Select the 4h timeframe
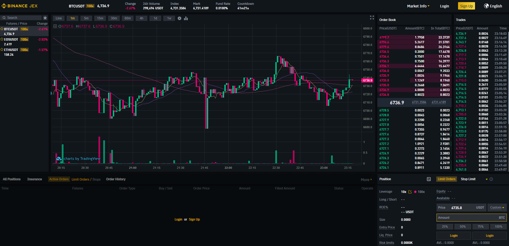 (142, 18)
